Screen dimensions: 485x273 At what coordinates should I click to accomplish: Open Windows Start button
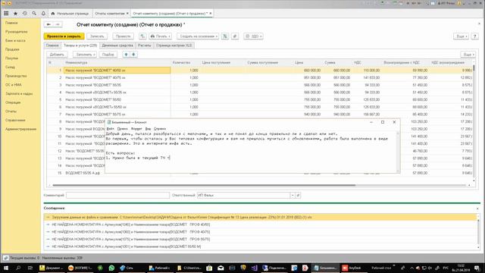[x=6, y=268]
